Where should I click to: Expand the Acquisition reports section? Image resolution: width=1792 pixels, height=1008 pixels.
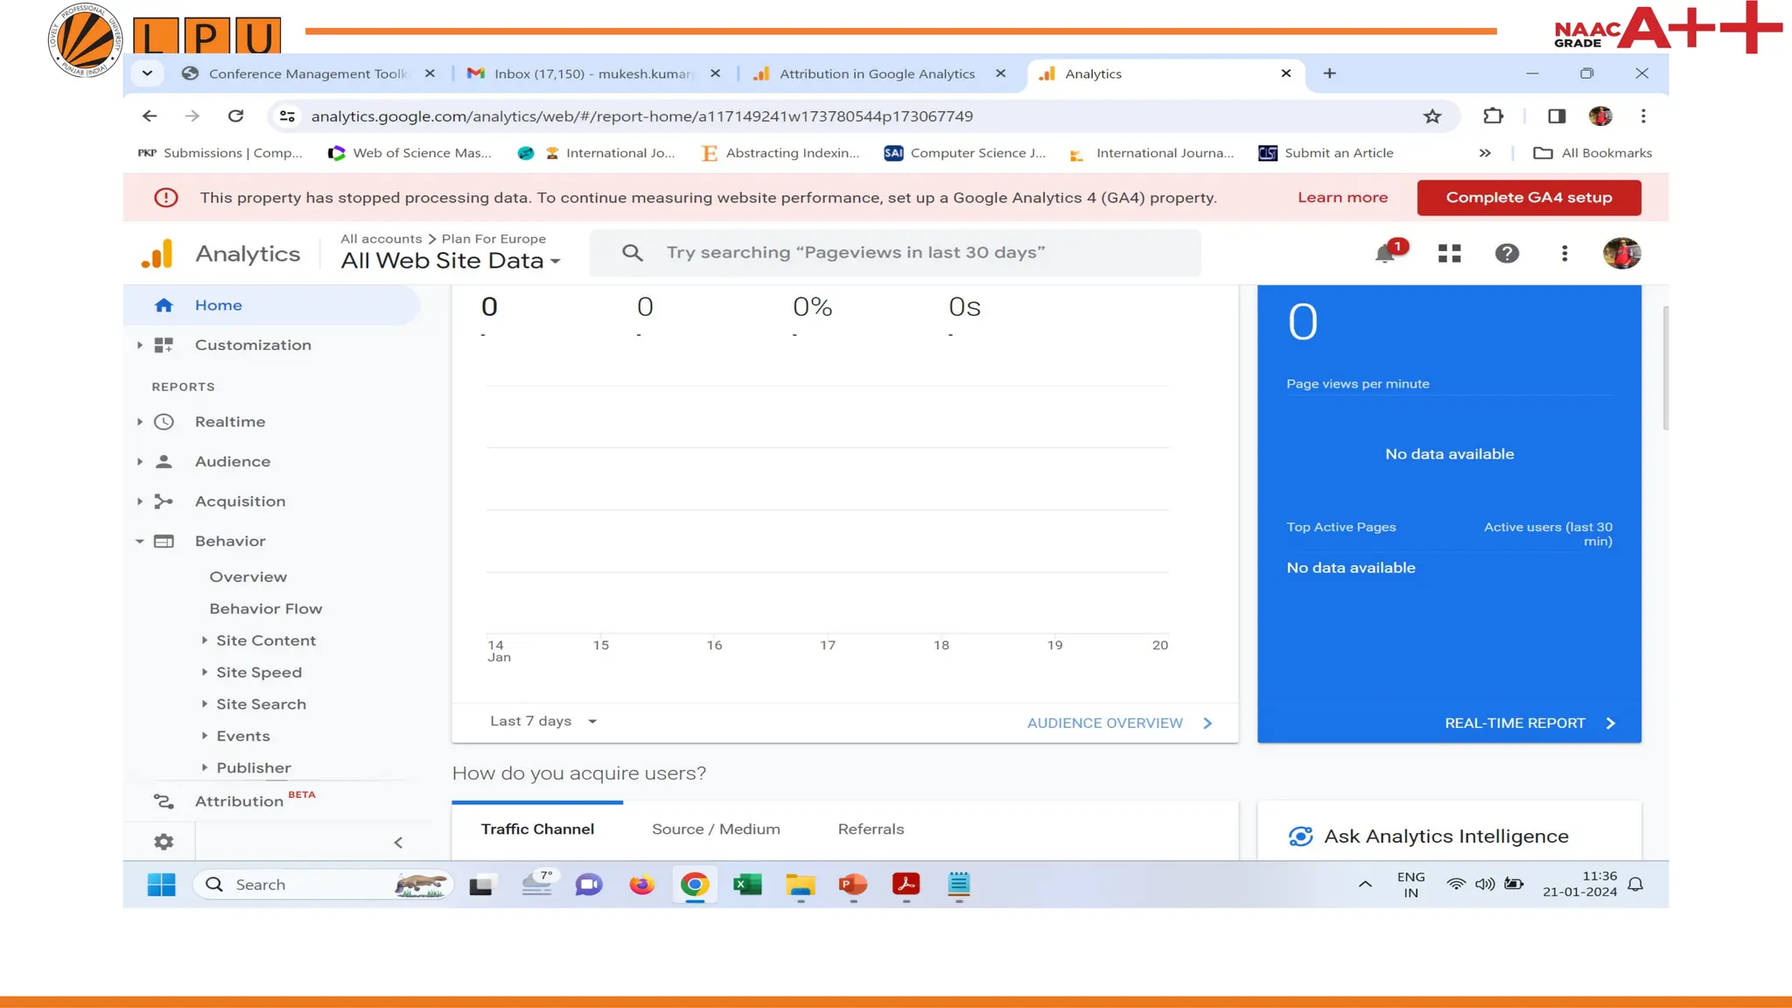coord(240,501)
